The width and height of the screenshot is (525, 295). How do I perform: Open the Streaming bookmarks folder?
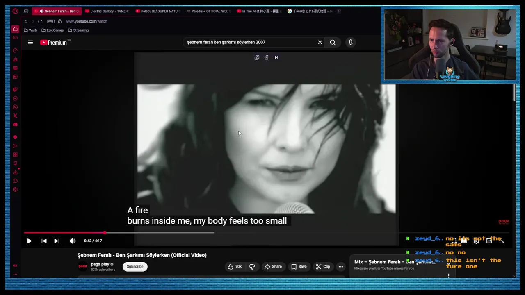click(x=78, y=30)
